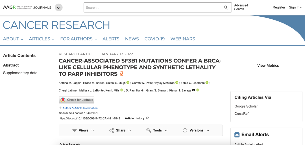
Task: Open the Views dropdown
Action: tap(83, 130)
